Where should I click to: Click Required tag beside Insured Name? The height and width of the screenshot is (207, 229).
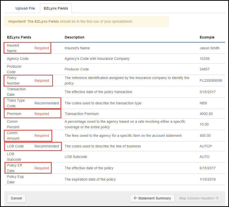42,48
